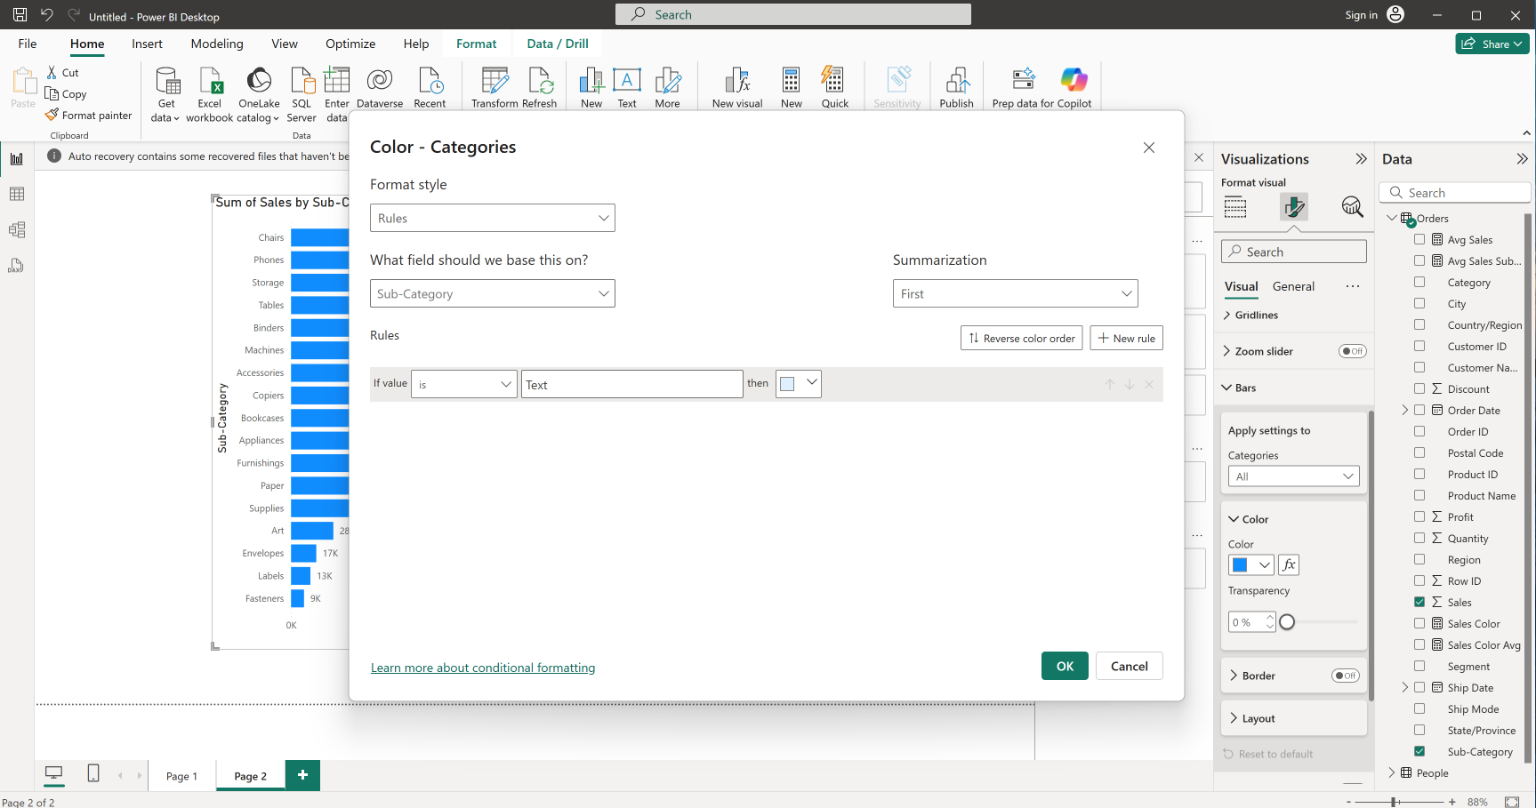Select the Format visual paintbrush icon
The width and height of the screenshot is (1536, 808).
tap(1293, 207)
